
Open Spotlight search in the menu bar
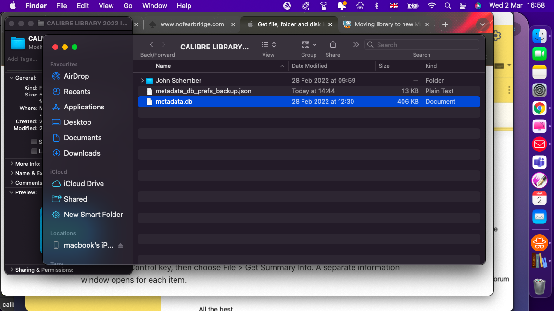[x=448, y=6]
